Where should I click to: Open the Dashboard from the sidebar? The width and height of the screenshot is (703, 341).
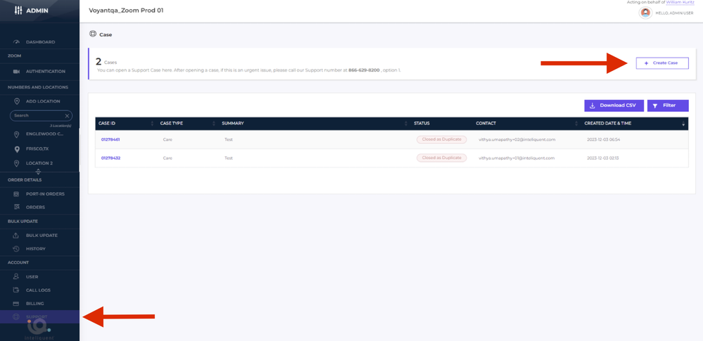[x=40, y=42]
